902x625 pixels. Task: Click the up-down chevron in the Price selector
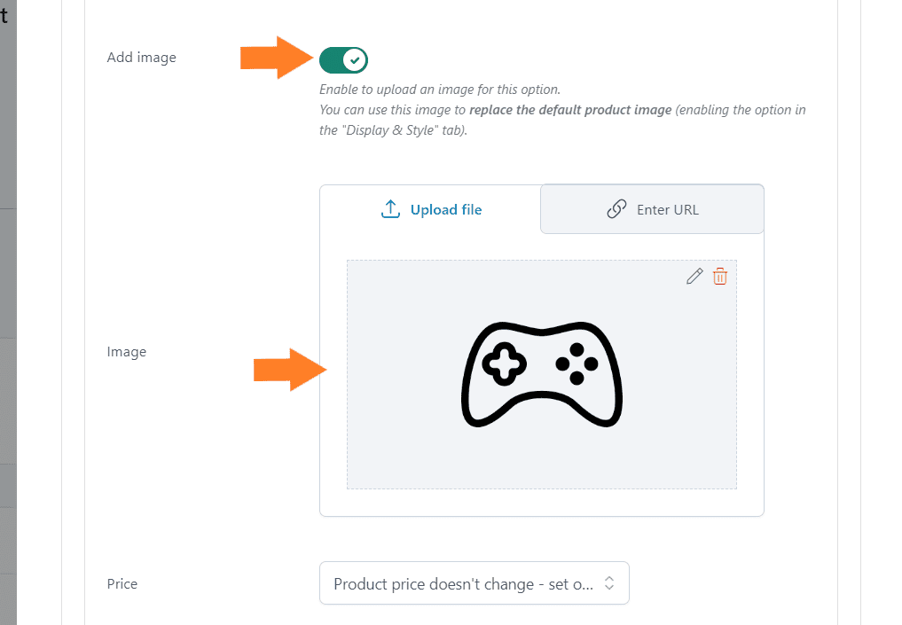[x=609, y=583]
